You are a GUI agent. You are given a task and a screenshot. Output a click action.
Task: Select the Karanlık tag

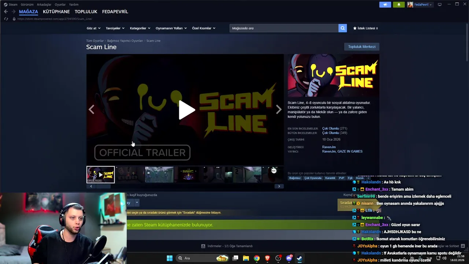(330, 178)
